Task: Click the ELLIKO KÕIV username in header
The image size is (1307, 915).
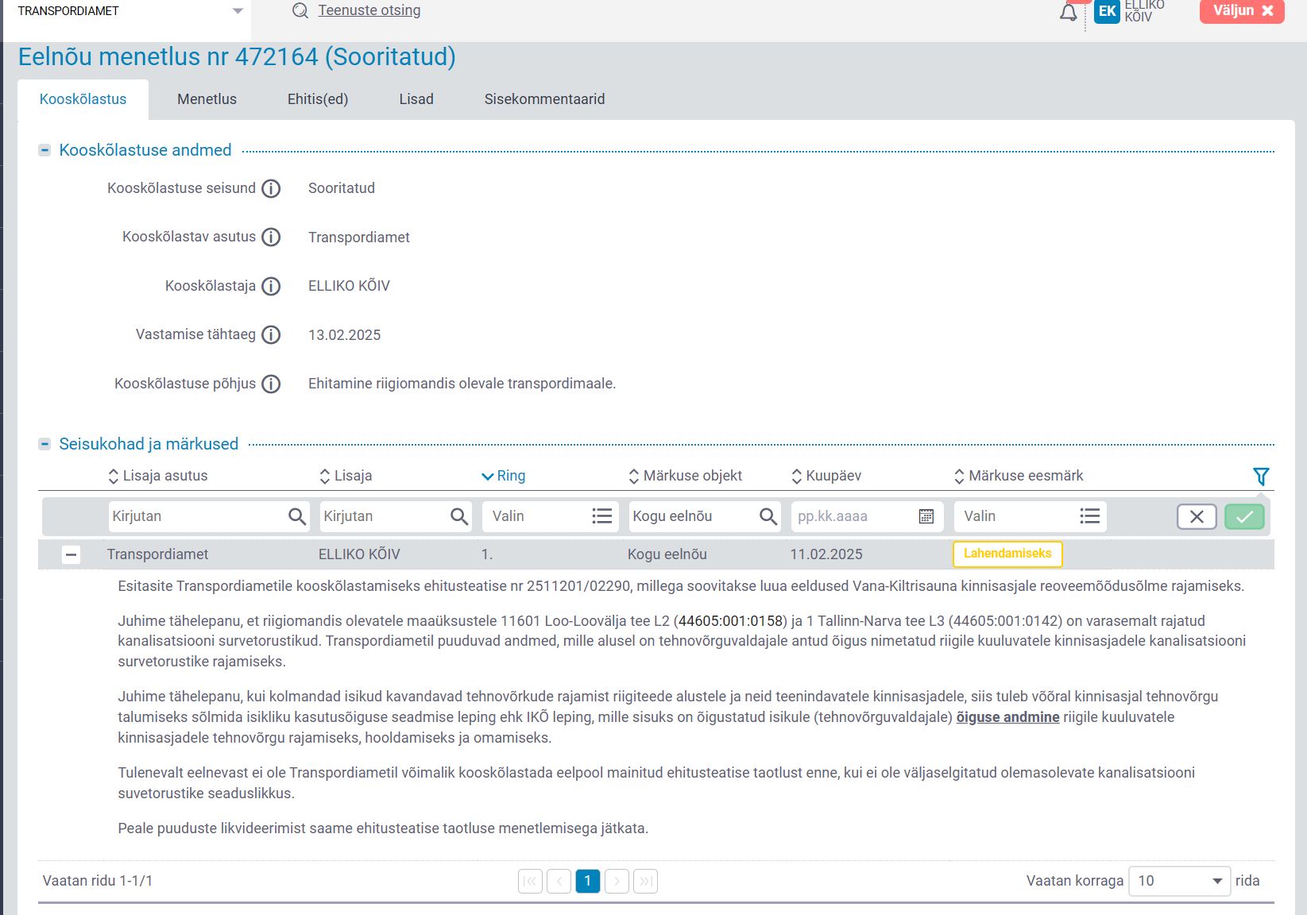Action: [1144, 10]
